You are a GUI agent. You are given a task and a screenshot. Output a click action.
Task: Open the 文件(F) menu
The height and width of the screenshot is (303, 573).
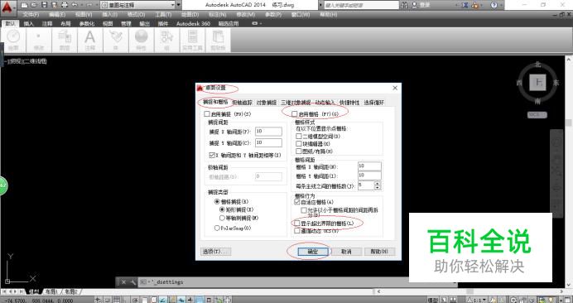pyautogui.click(x=31, y=15)
